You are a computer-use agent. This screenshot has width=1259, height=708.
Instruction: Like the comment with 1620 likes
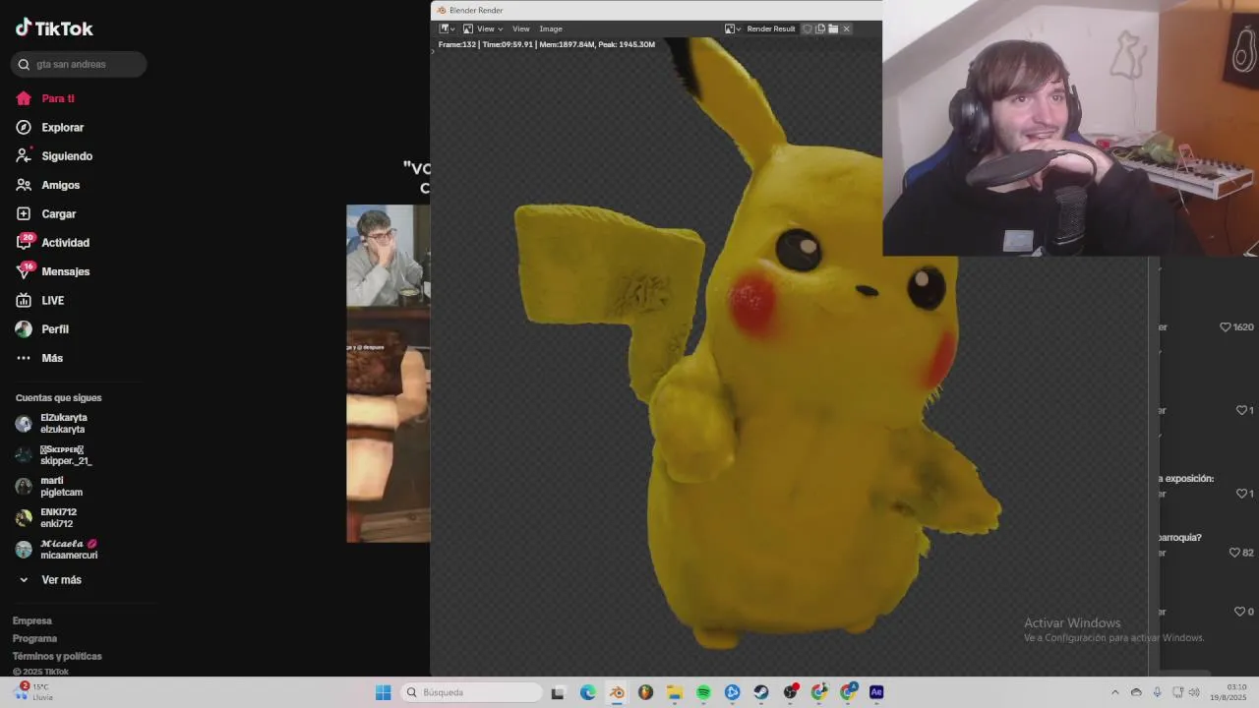1226,326
